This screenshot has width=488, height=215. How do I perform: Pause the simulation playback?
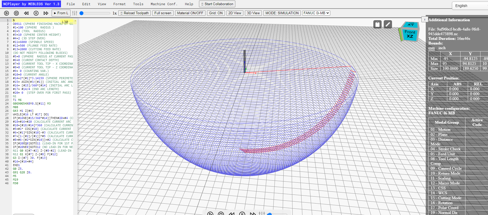tap(36, 13)
